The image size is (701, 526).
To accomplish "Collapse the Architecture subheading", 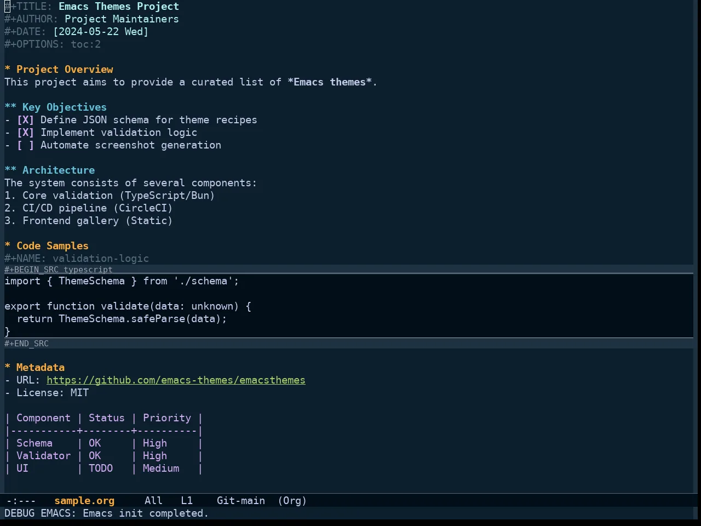I will 50,170.
